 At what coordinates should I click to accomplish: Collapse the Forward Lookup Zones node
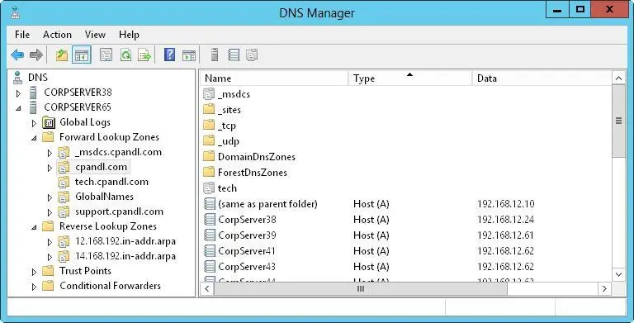34,138
